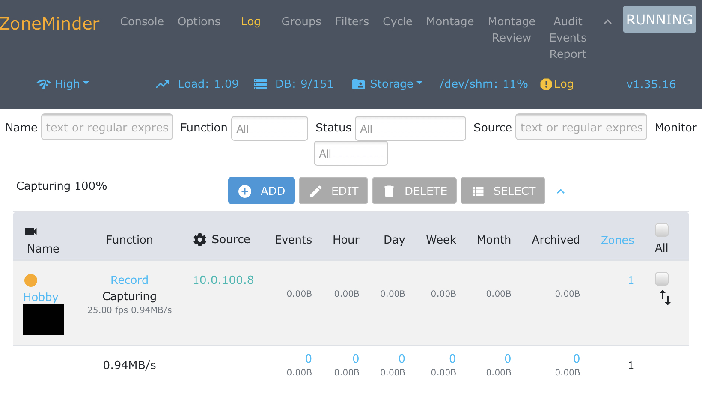Collapse the filter bar with the blue chevron
The height and width of the screenshot is (408, 702).
point(561,191)
